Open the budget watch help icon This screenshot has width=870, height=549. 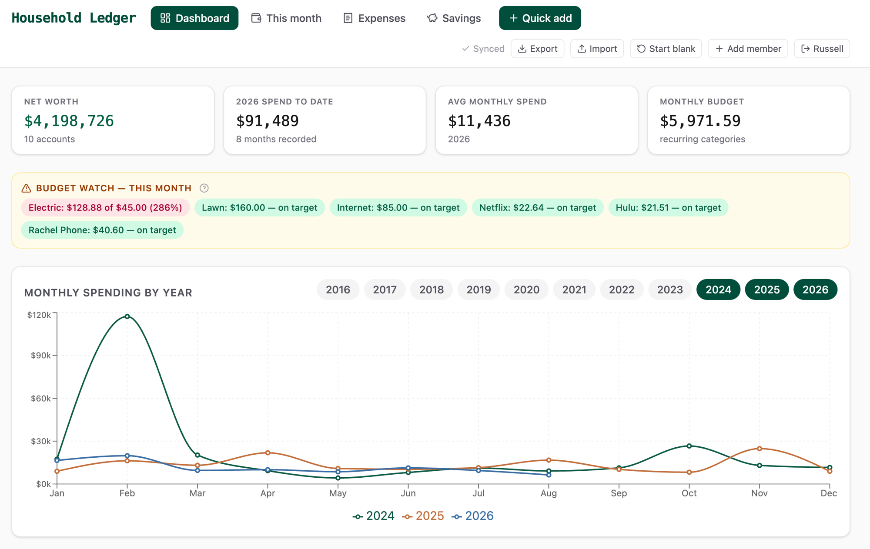click(204, 188)
